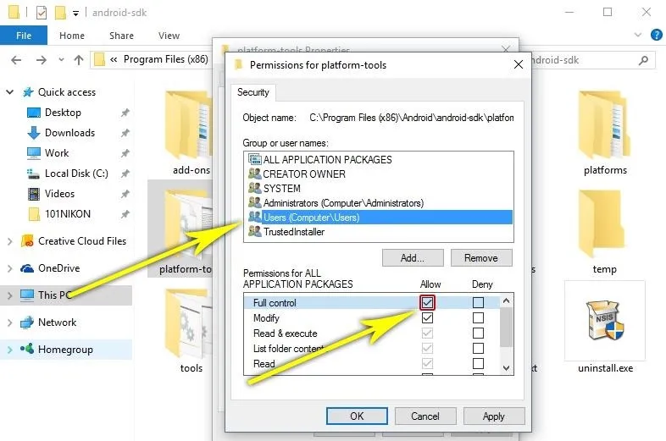Image resolution: width=666 pixels, height=441 pixels.
Task: Tick the List folder contents Deny checkbox
Action: pos(478,349)
